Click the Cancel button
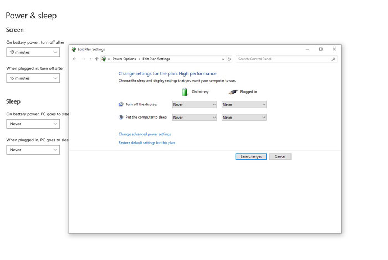 [280, 156]
